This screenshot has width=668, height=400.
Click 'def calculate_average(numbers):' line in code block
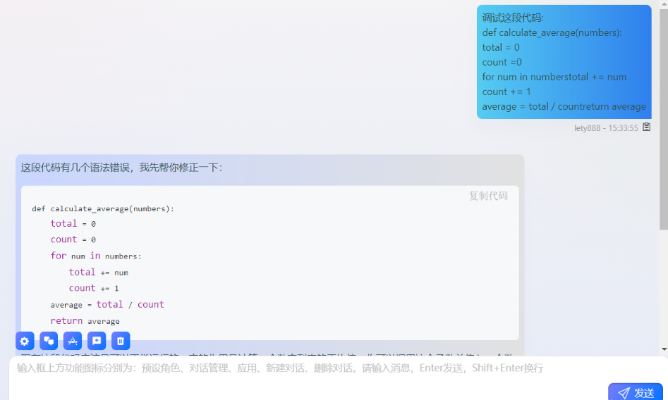(103, 208)
